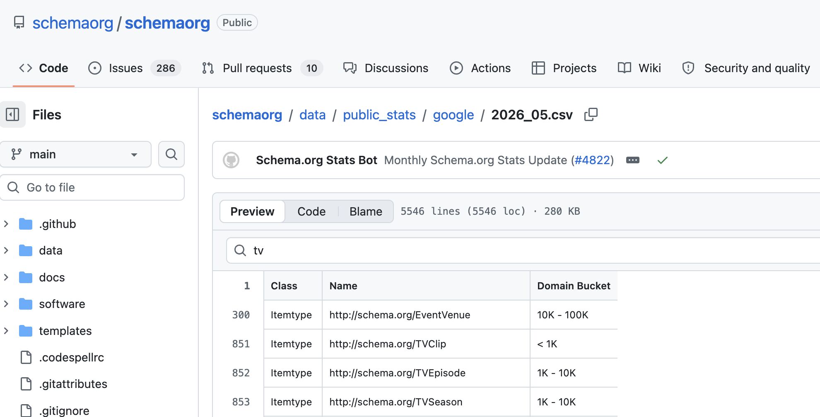Go to schemaorg root in breadcrumb

(247, 115)
